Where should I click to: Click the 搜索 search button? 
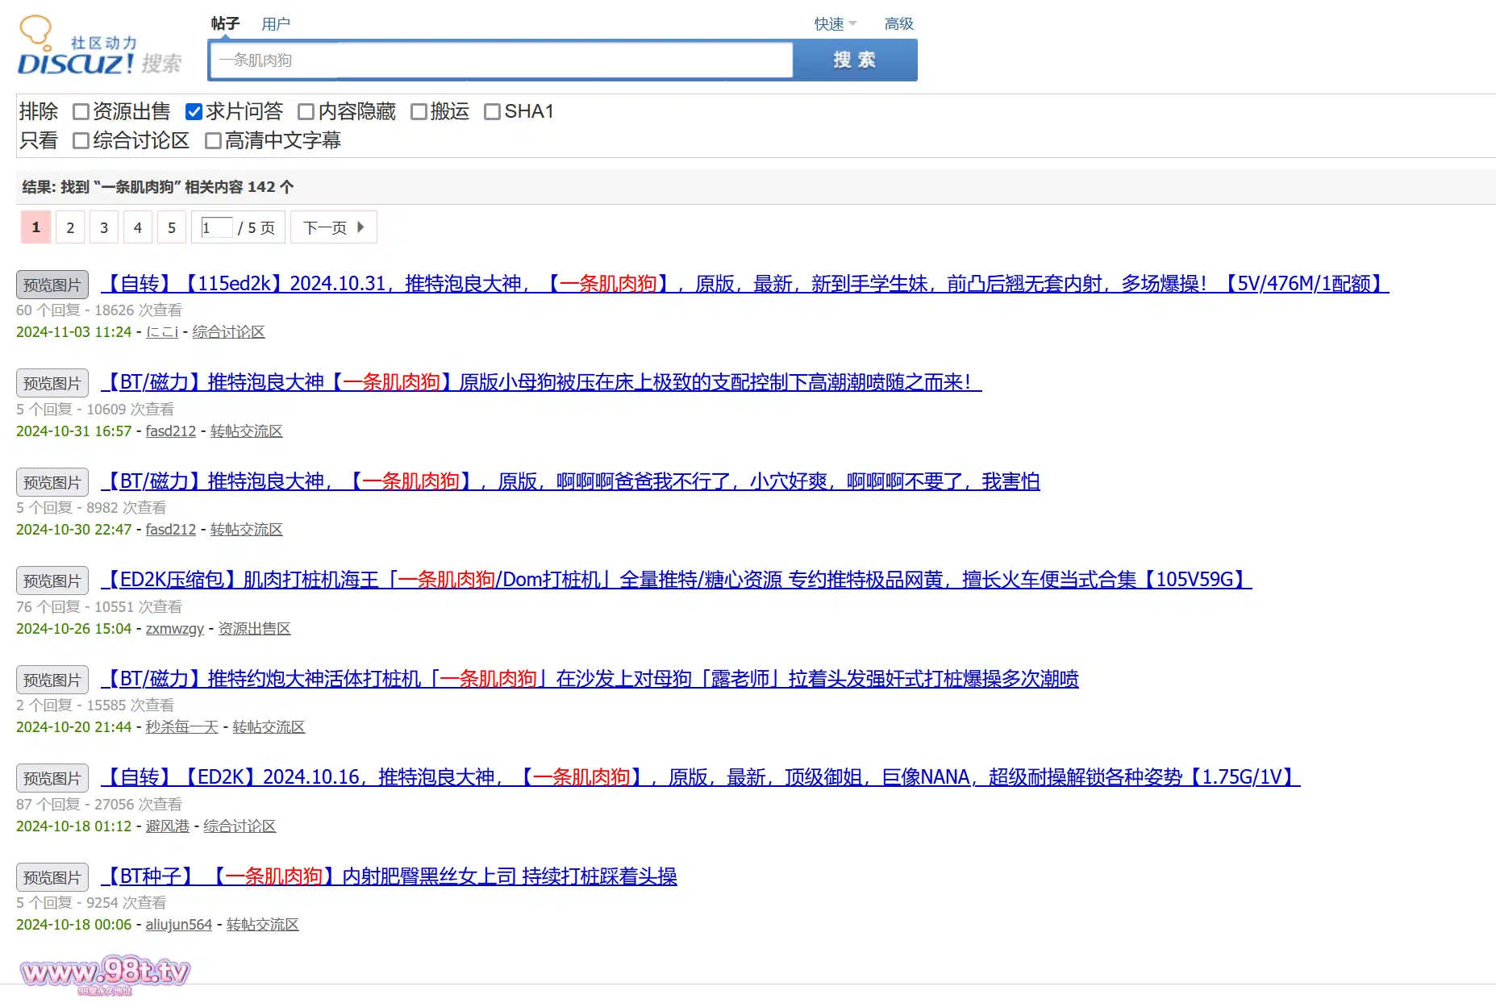(x=855, y=60)
